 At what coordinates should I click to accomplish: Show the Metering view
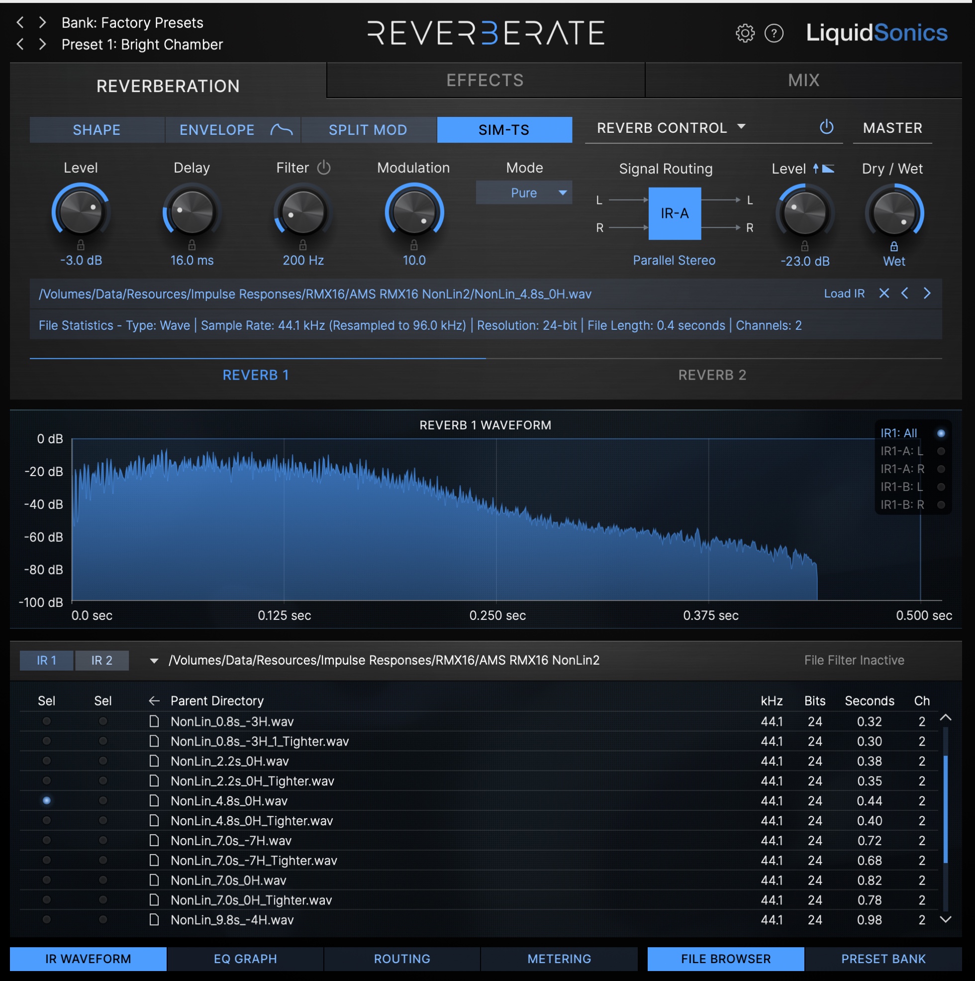[x=559, y=959]
